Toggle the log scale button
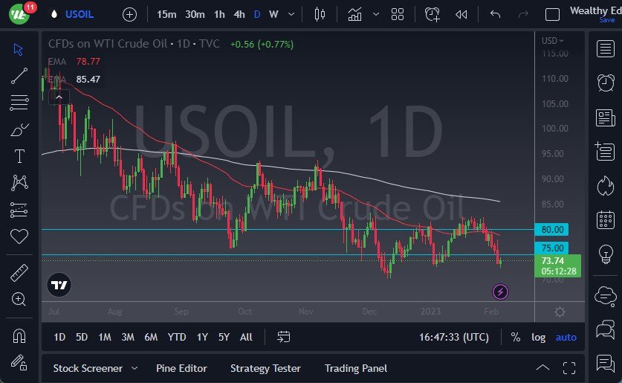The width and height of the screenshot is (622, 383). point(538,337)
